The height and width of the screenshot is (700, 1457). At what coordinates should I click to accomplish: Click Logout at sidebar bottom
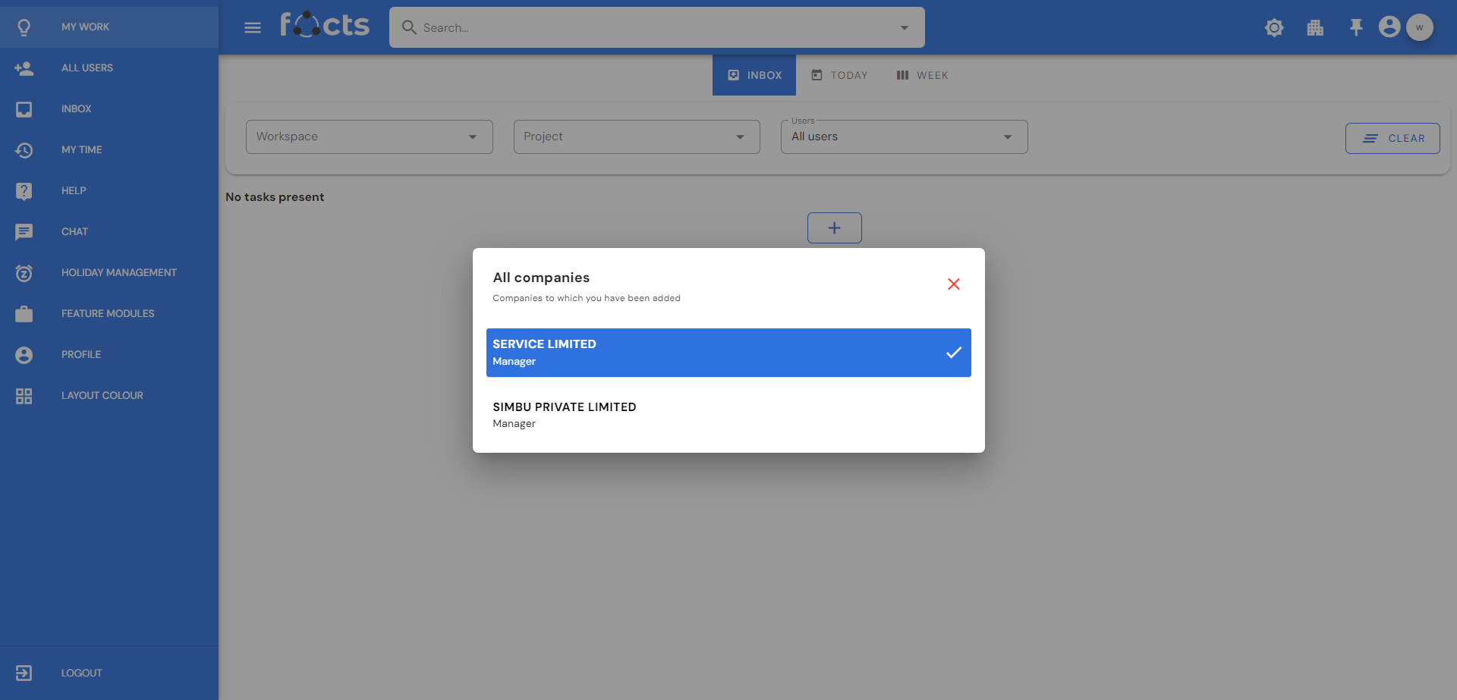[x=81, y=673]
